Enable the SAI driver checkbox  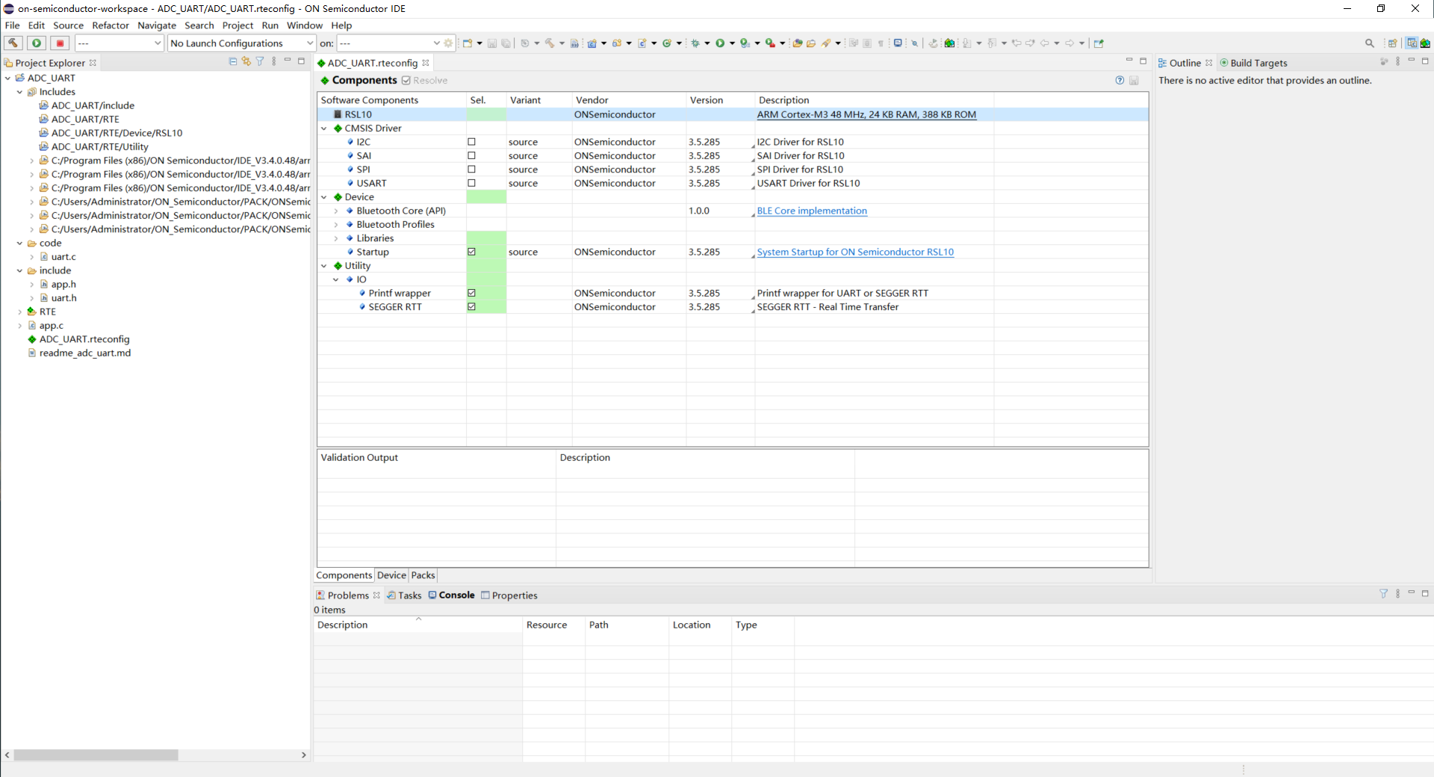click(x=471, y=155)
